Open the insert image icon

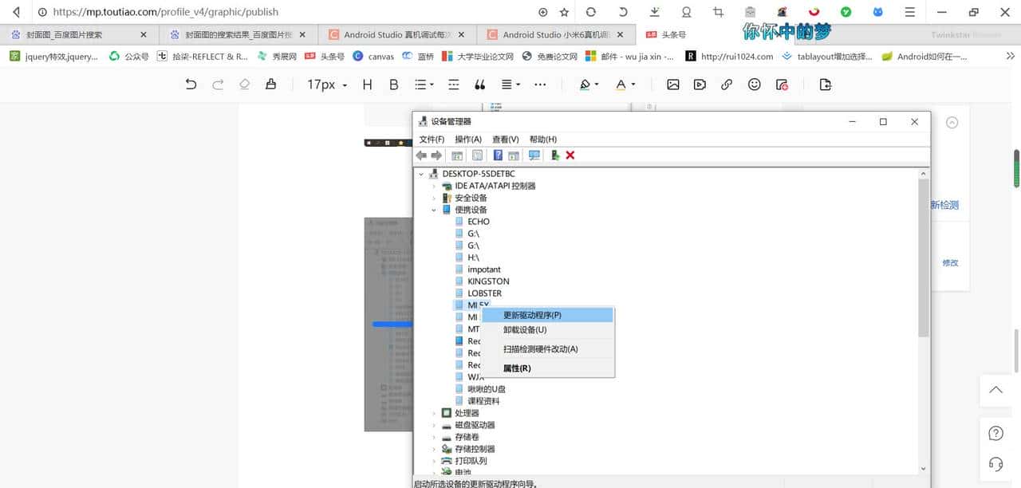click(x=672, y=84)
